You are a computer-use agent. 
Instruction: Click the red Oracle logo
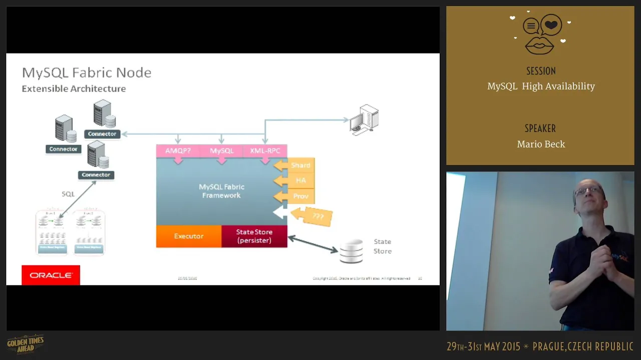(51, 275)
